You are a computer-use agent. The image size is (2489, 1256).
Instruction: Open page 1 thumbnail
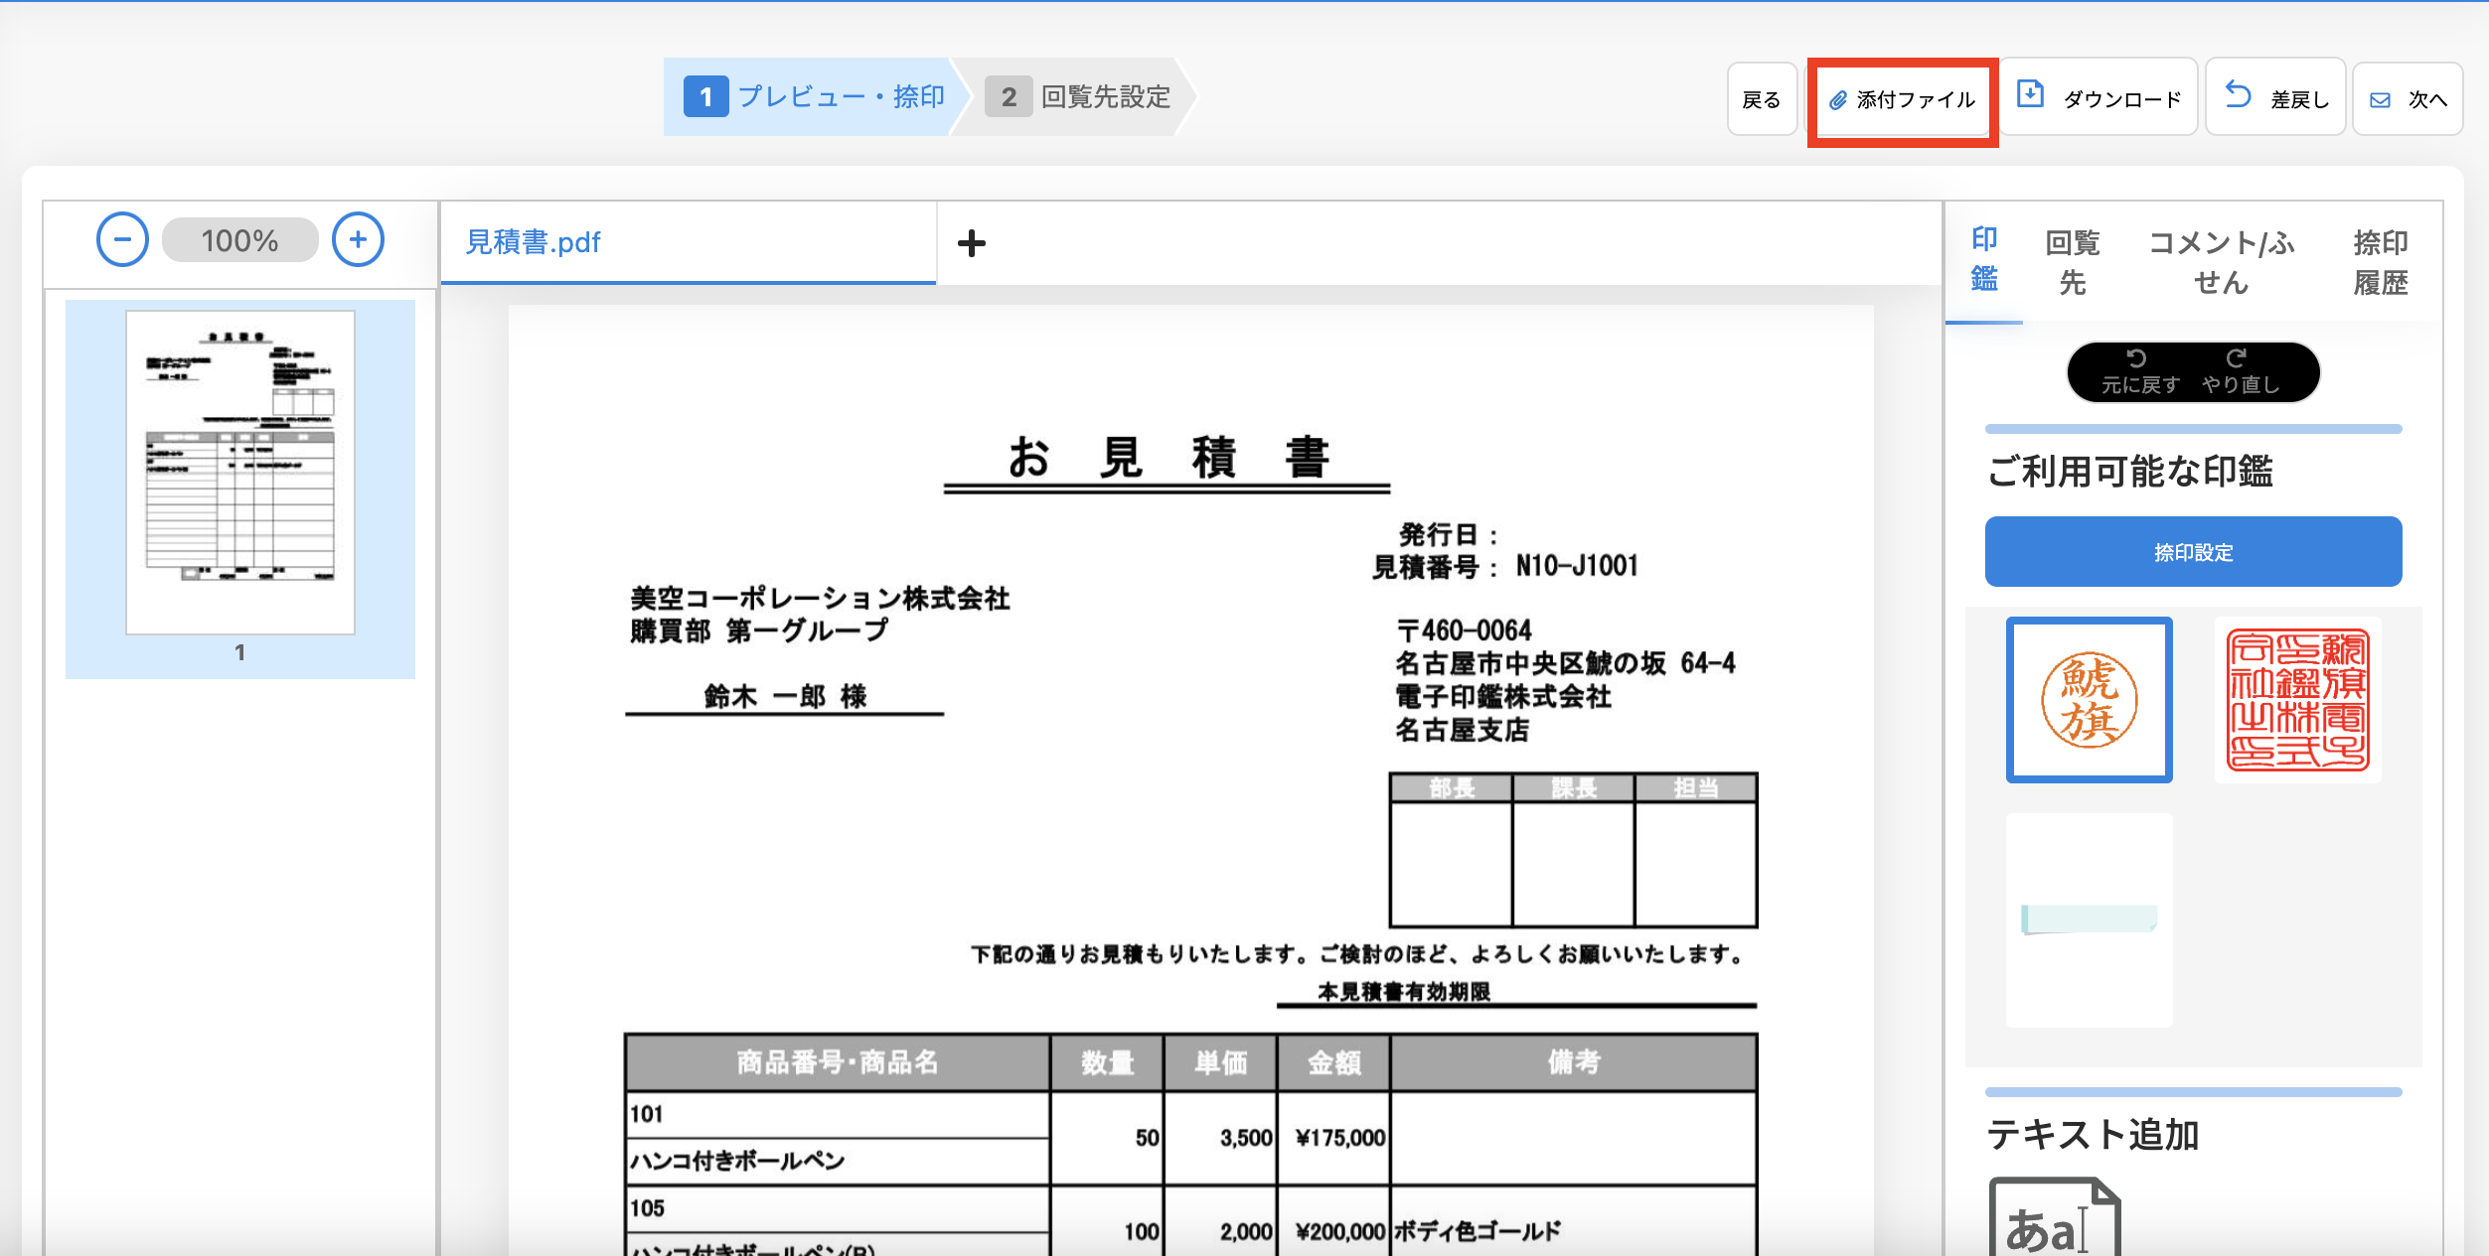pyautogui.click(x=240, y=473)
